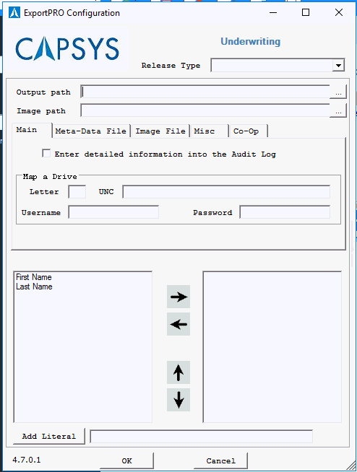
Task: Move field up with the up arrow
Action: pos(178,372)
